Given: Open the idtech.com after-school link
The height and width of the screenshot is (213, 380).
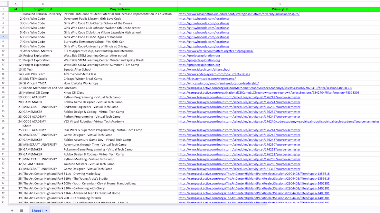Looking at the screenshot, I should (204, 70).
